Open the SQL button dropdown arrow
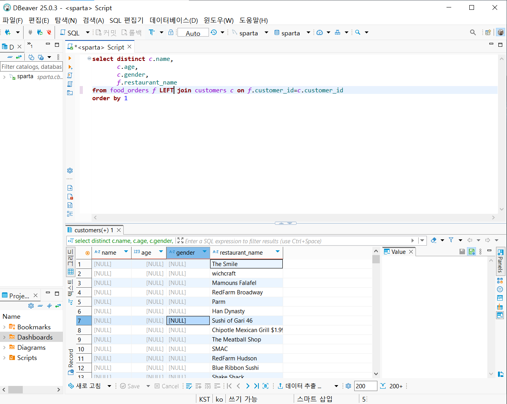Viewport: 507px width, 404px height. tap(88, 33)
